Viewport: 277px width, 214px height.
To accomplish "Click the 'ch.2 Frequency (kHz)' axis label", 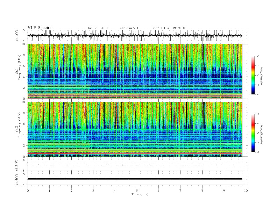I will pos(18,124).
